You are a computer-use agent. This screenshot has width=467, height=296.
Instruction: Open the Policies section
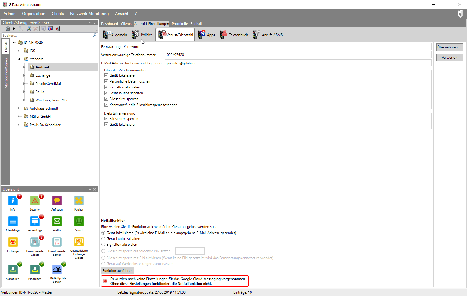(142, 35)
